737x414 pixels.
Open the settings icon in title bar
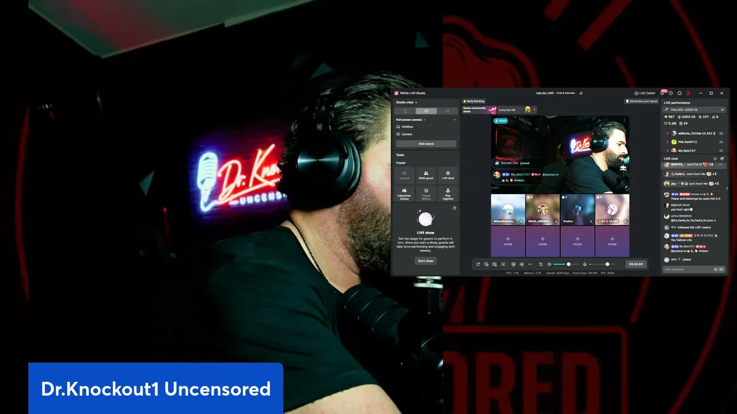pos(679,93)
